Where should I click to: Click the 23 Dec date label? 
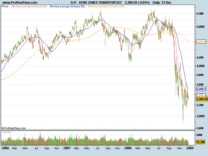[x=166, y=3]
